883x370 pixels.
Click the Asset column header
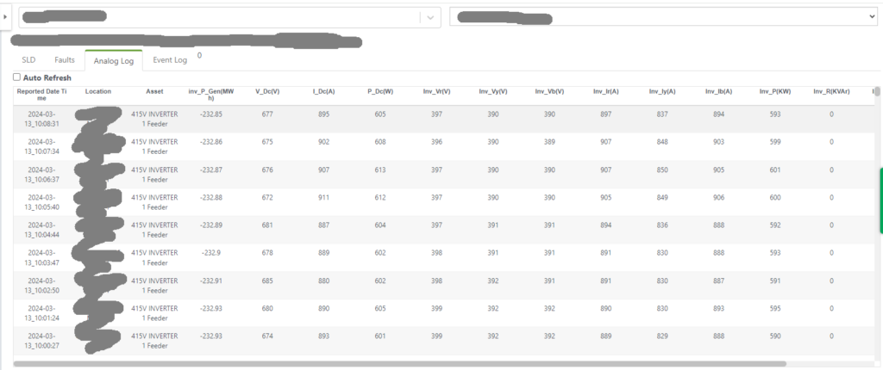(x=154, y=90)
